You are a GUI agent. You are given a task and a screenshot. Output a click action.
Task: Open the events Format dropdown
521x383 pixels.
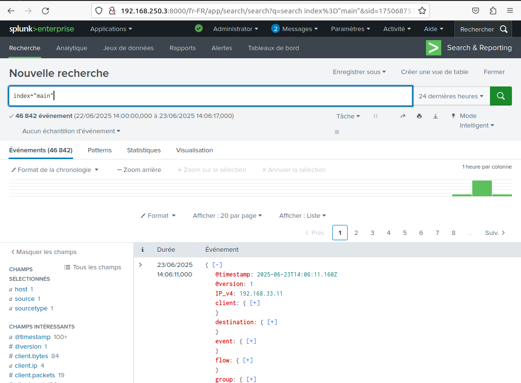pyautogui.click(x=158, y=215)
